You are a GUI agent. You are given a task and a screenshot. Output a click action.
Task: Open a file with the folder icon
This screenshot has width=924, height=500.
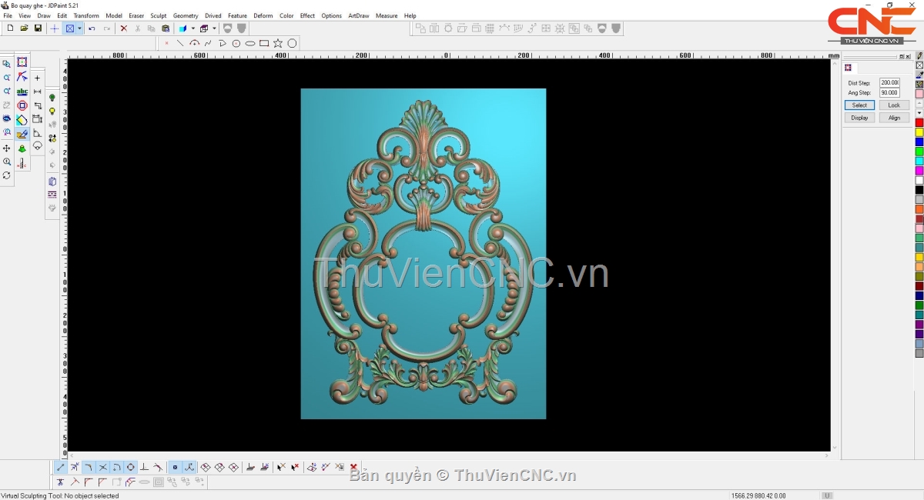tap(24, 28)
